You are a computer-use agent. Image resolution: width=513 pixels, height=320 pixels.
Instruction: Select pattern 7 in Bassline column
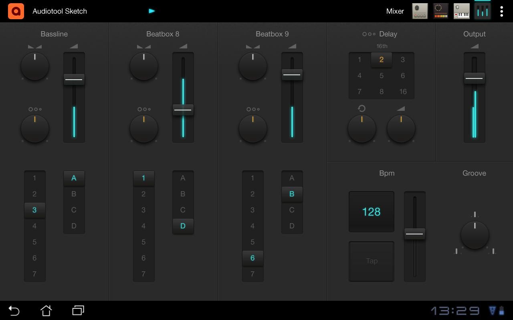[34, 274]
